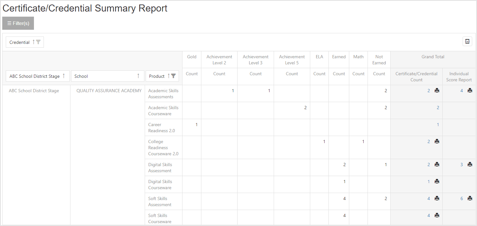477x226 pixels.
Task: Print individual score report for Soft Skills Assessment
Action: coord(470,198)
